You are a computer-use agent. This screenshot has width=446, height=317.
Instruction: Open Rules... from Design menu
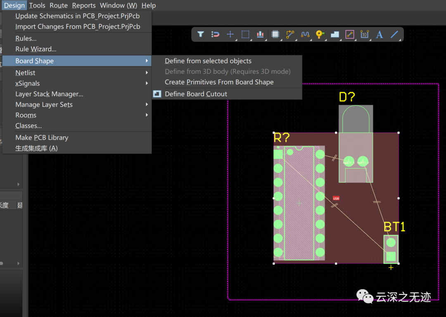coord(77,38)
